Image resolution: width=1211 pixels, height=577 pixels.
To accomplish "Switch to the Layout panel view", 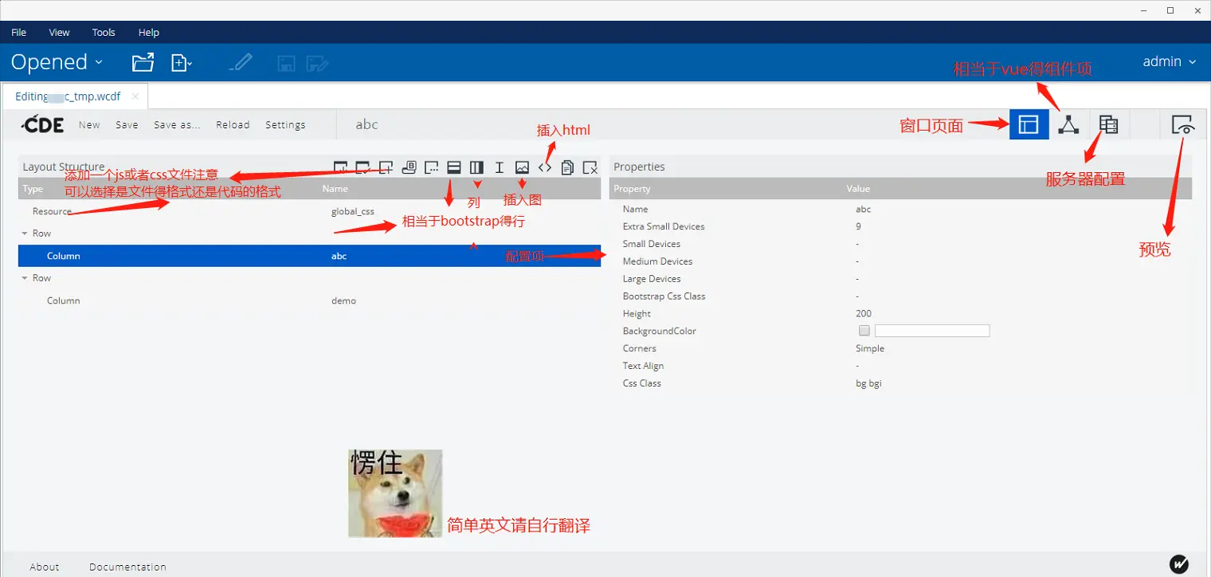I will [1029, 124].
